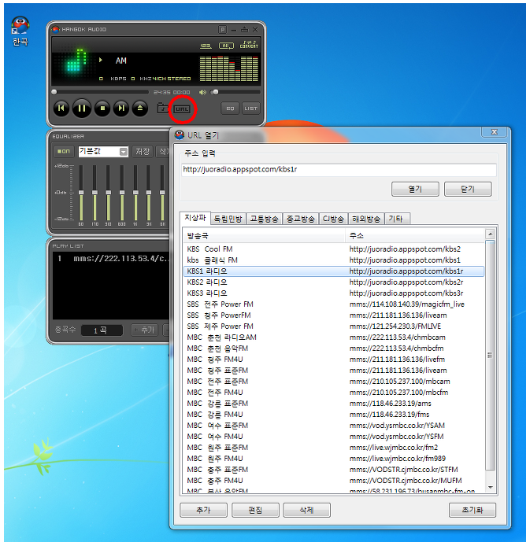Select the mms://222.113.53.4 playlist entry
The height and width of the screenshot is (542, 526).
coord(113,258)
